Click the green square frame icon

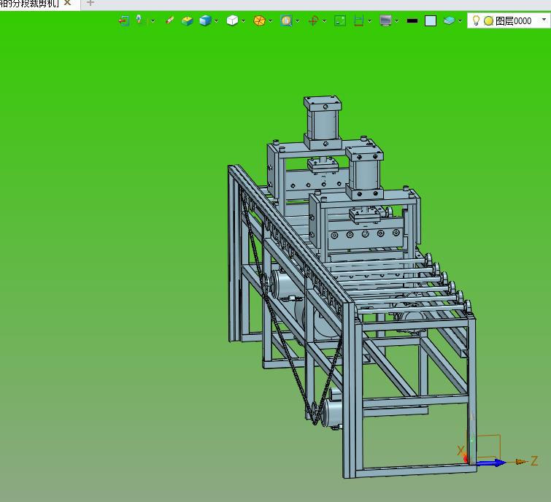click(340, 20)
